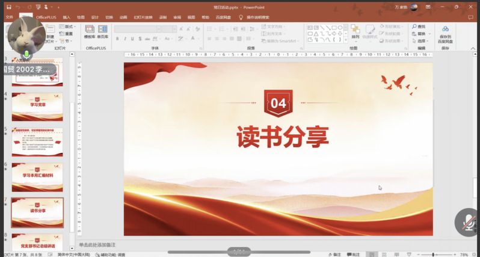Decrease font size with smaller A
The height and width of the screenshot is (257, 480).
[x=188, y=29]
